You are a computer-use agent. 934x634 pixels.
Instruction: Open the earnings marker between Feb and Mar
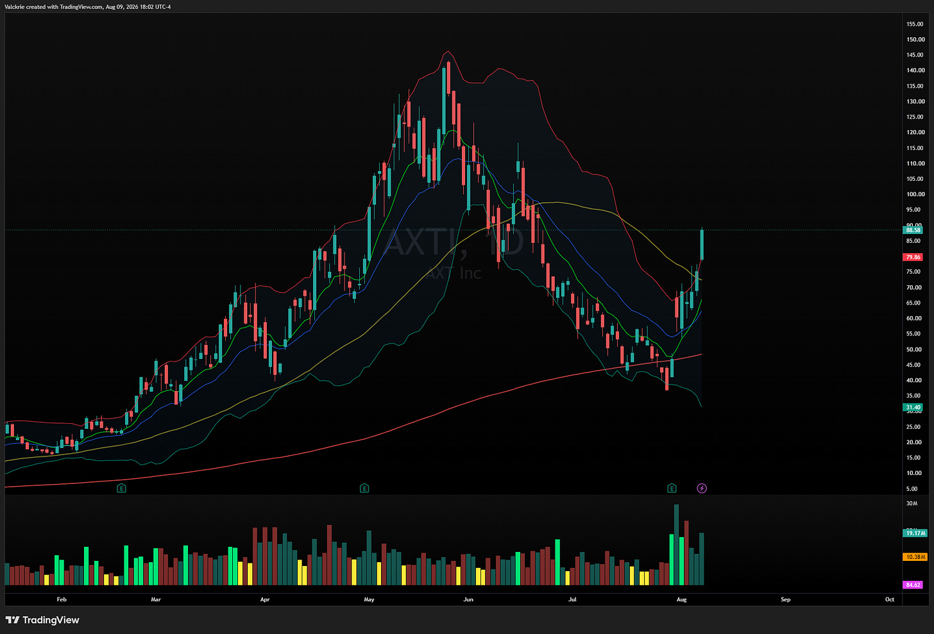pos(121,488)
